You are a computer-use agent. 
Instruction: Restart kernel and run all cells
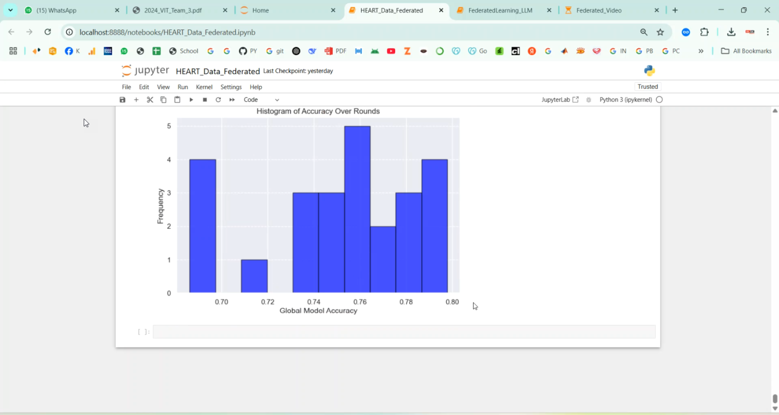click(x=232, y=100)
